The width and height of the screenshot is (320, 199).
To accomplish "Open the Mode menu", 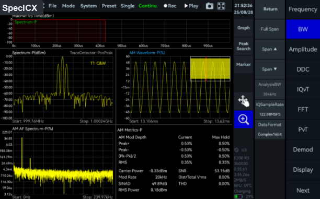I will click(68, 6).
